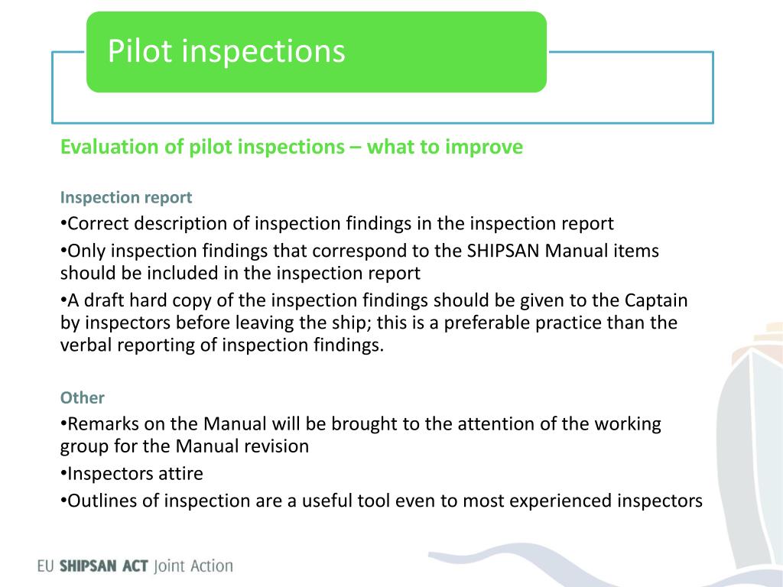Screen dimensions: 783x587
Task: Select the Remarks on the Manual bullet
Action: 361,434
